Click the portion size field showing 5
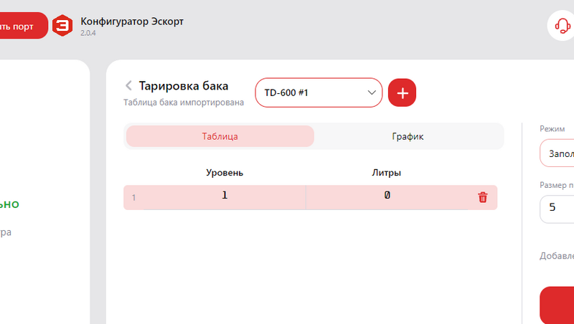Viewport: 574px width, 324px height. coord(557,209)
